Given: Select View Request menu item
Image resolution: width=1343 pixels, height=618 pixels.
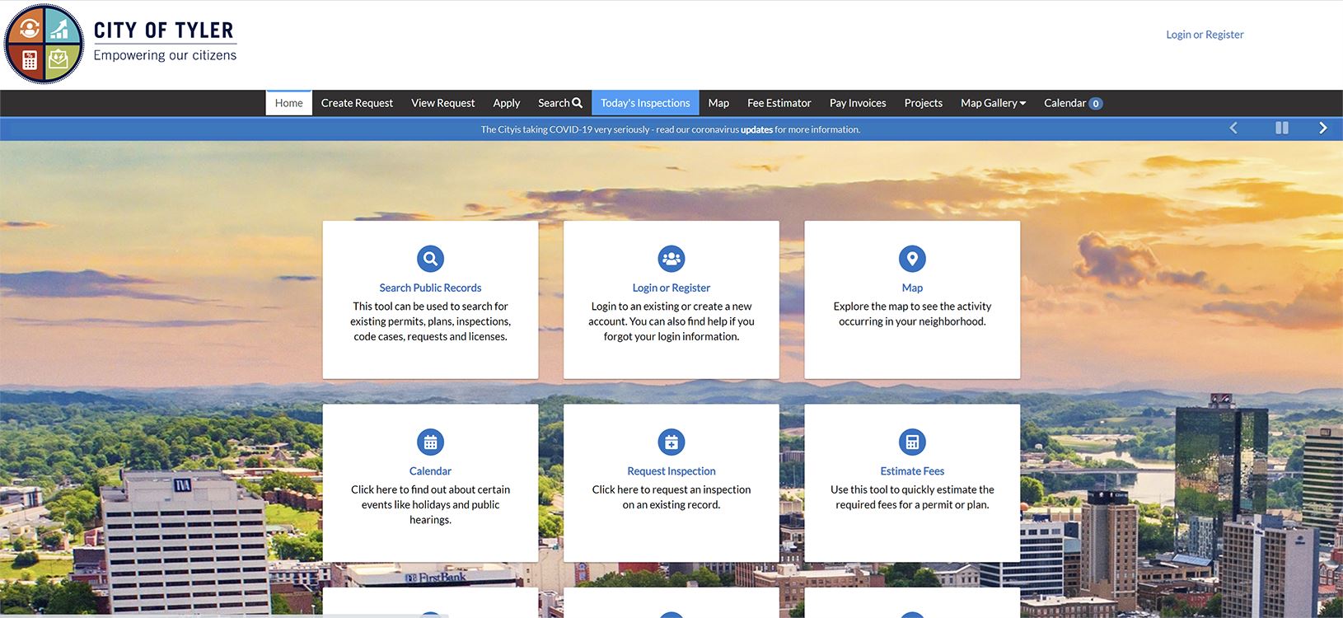Looking at the screenshot, I should point(443,103).
